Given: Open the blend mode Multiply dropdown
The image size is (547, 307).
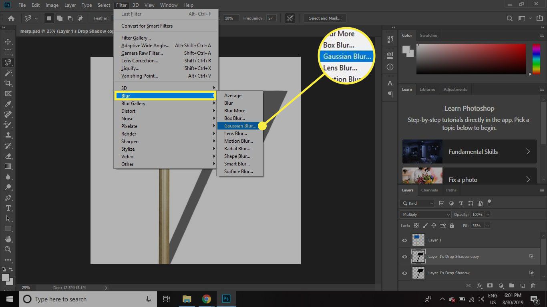Looking at the screenshot, I should [426, 215].
